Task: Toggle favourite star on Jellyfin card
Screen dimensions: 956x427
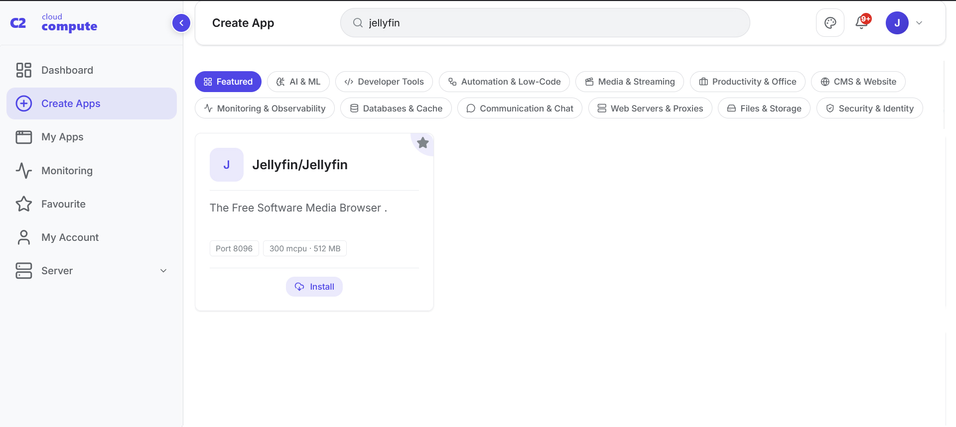Action: coord(423,143)
